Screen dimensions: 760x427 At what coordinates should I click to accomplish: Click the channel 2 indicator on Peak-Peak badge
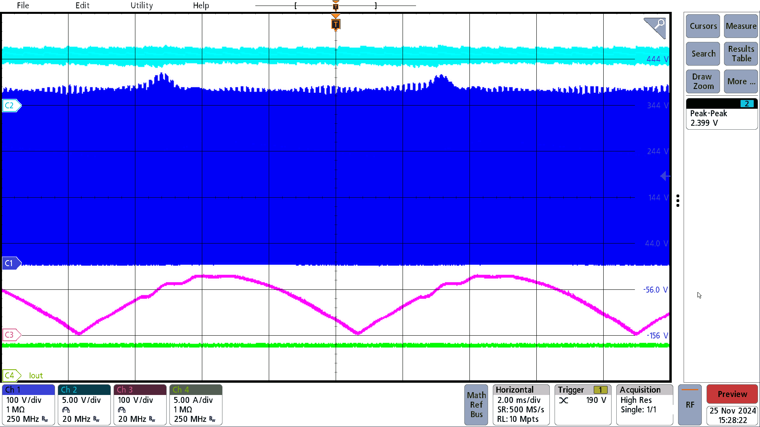coord(747,104)
